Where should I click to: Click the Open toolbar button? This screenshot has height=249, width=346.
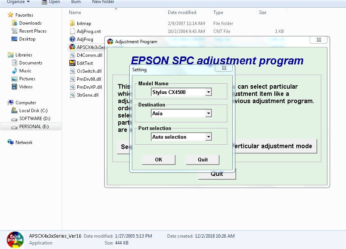(x=51, y=2)
